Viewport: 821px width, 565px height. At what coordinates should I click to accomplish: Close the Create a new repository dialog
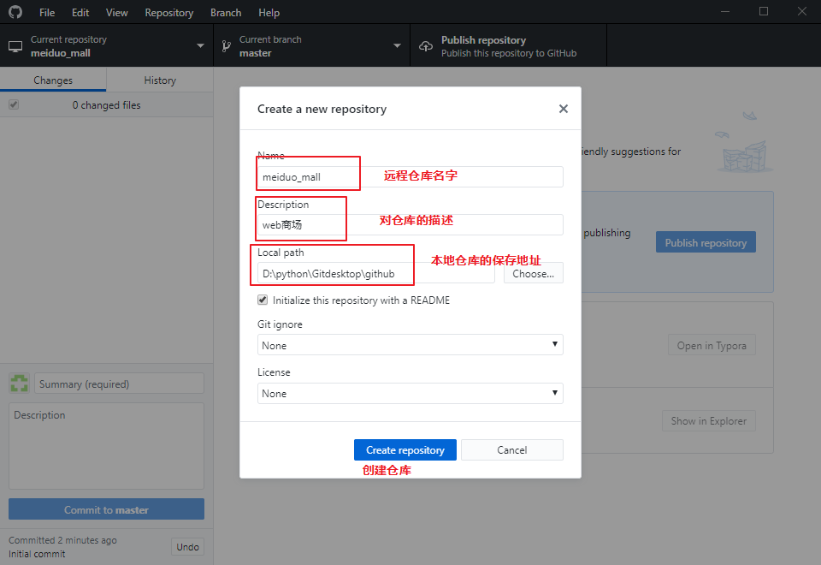tap(564, 109)
